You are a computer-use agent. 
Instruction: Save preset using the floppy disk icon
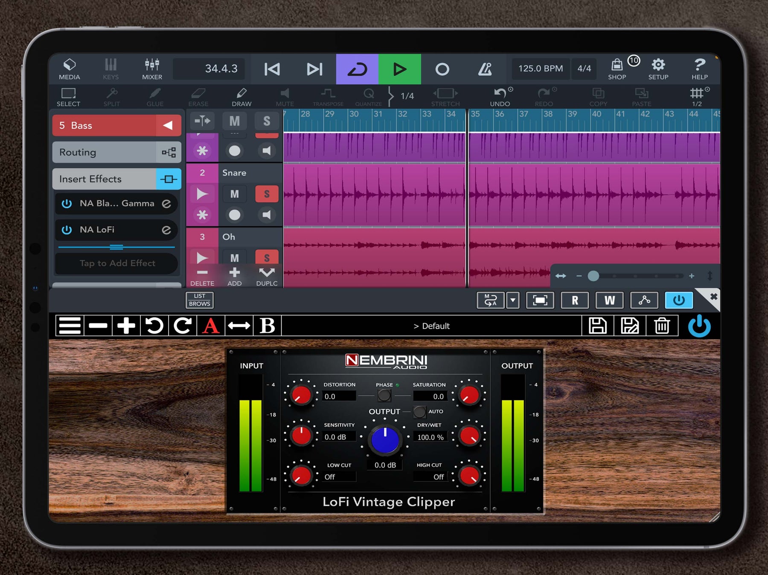[x=597, y=326]
